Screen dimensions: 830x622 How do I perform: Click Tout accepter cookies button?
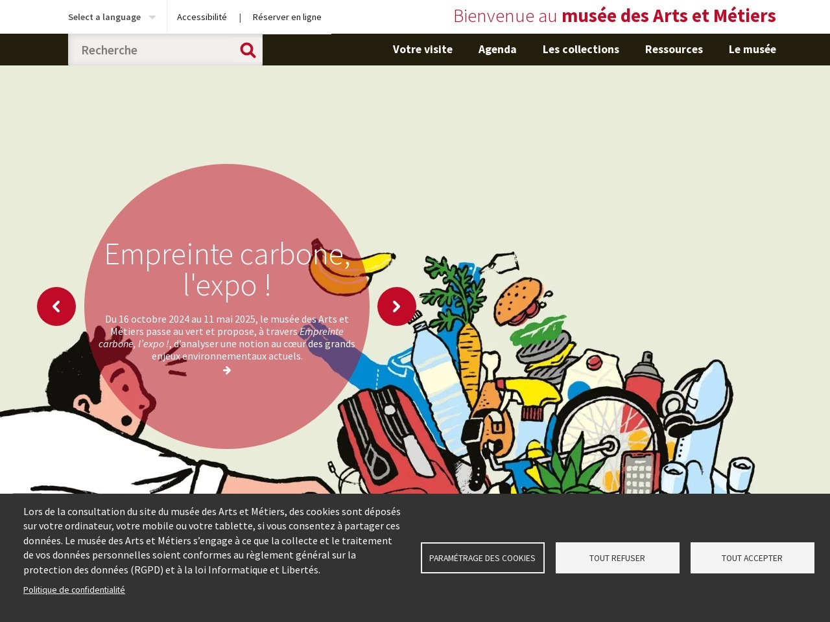(x=752, y=558)
